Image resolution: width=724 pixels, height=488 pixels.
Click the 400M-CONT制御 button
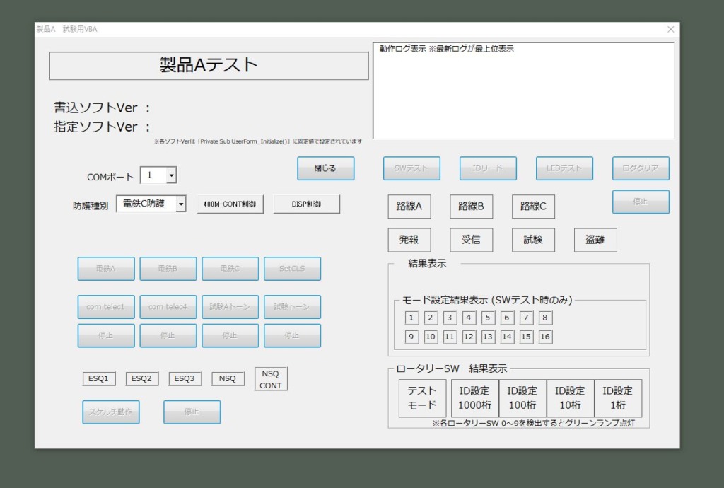pos(230,204)
